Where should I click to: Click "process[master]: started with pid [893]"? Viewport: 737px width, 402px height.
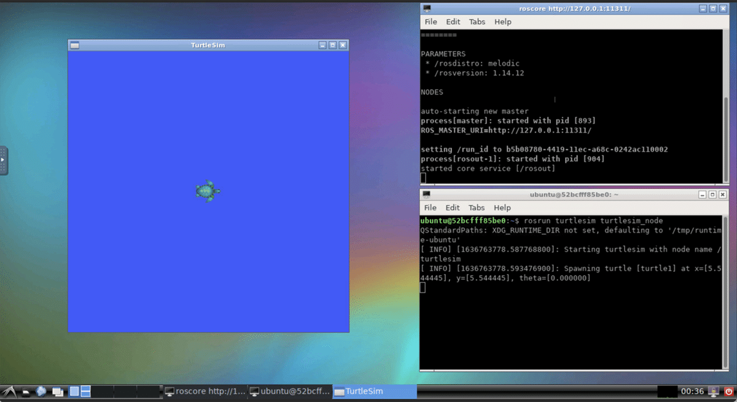508,121
